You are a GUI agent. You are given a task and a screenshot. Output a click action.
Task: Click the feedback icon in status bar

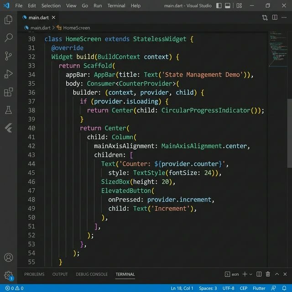(274, 288)
